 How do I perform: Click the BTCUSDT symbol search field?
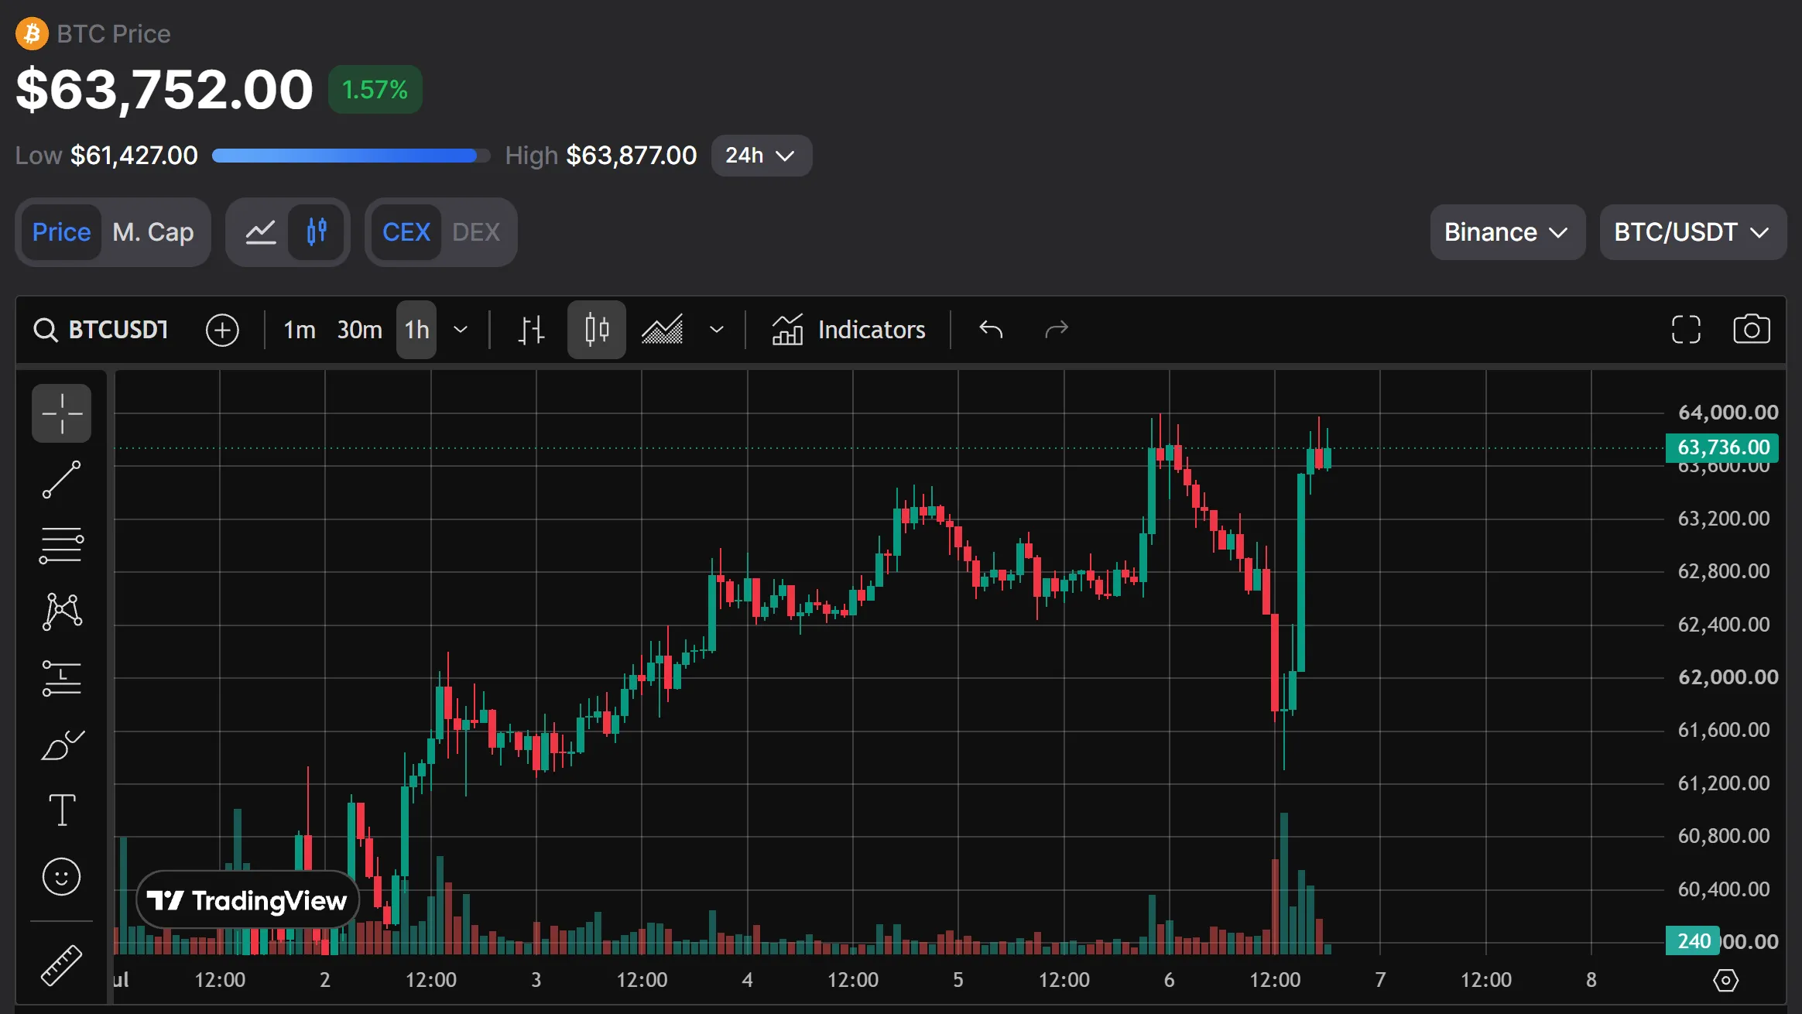point(118,330)
